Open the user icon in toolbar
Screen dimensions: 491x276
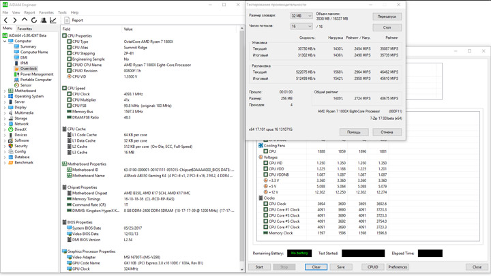[x=44, y=20]
